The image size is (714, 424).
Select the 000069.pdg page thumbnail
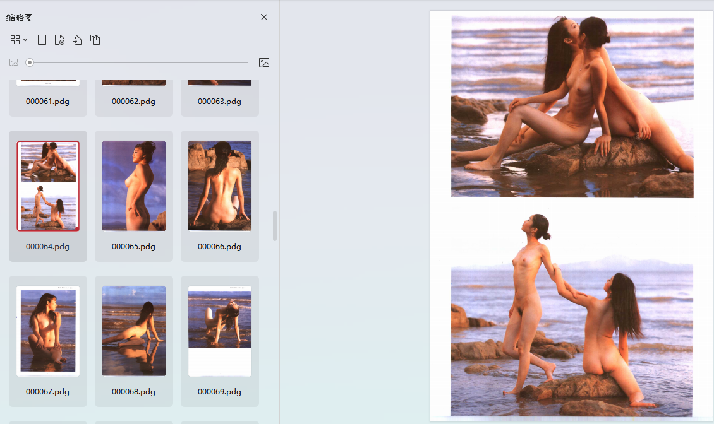coord(220,331)
